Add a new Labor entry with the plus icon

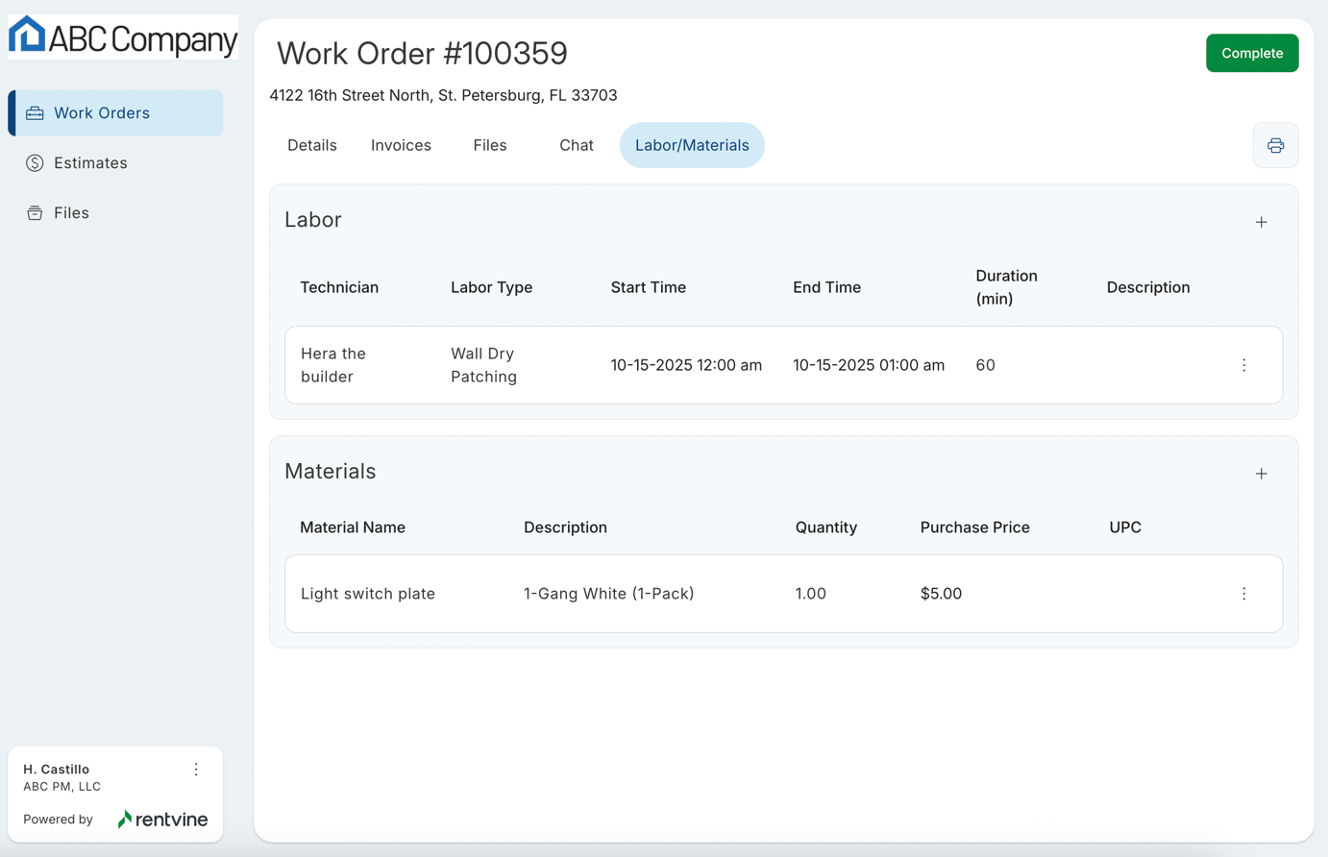point(1261,221)
